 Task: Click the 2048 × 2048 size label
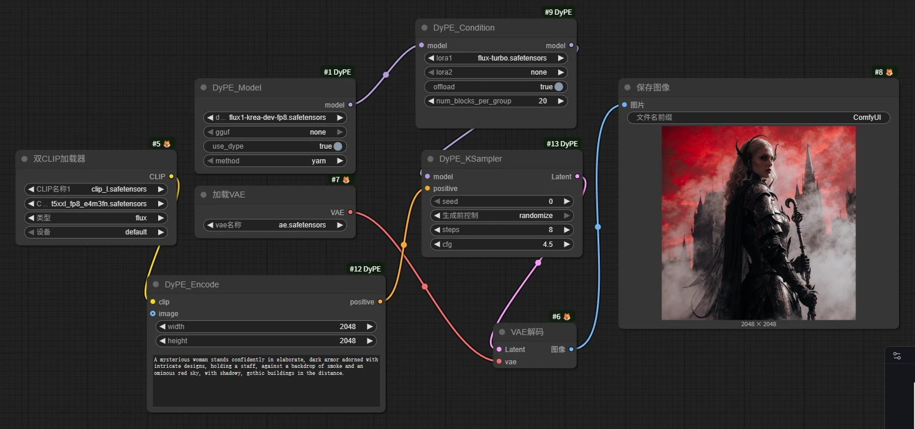coord(759,324)
